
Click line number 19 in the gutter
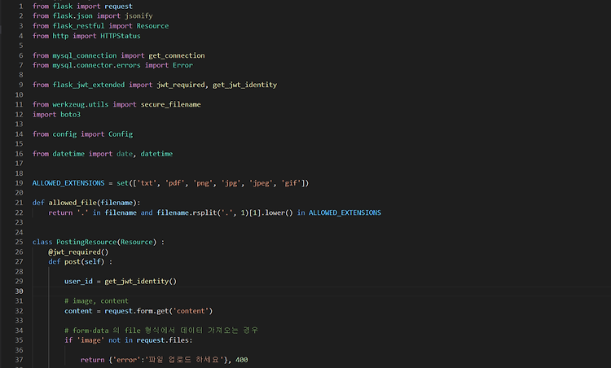tap(19, 183)
